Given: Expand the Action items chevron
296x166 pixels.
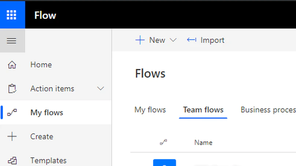Looking at the screenshot, I should pos(100,89).
